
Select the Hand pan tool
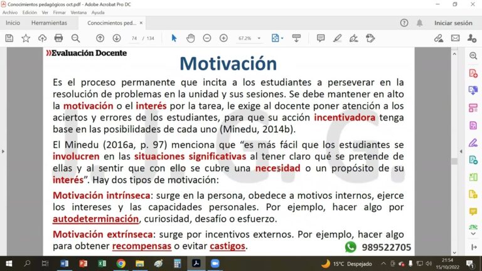[x=190, y=38]
